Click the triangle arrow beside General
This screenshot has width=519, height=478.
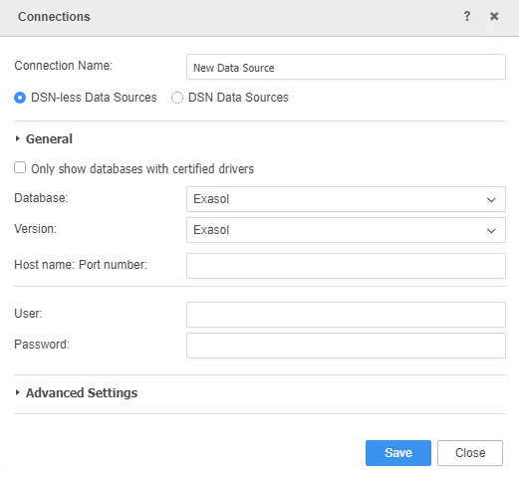pyautogui.click(x=18, y=138)
